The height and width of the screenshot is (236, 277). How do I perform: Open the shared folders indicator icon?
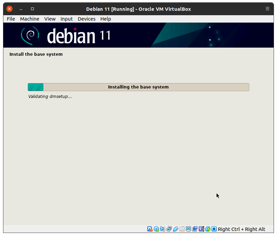(182, 229)
